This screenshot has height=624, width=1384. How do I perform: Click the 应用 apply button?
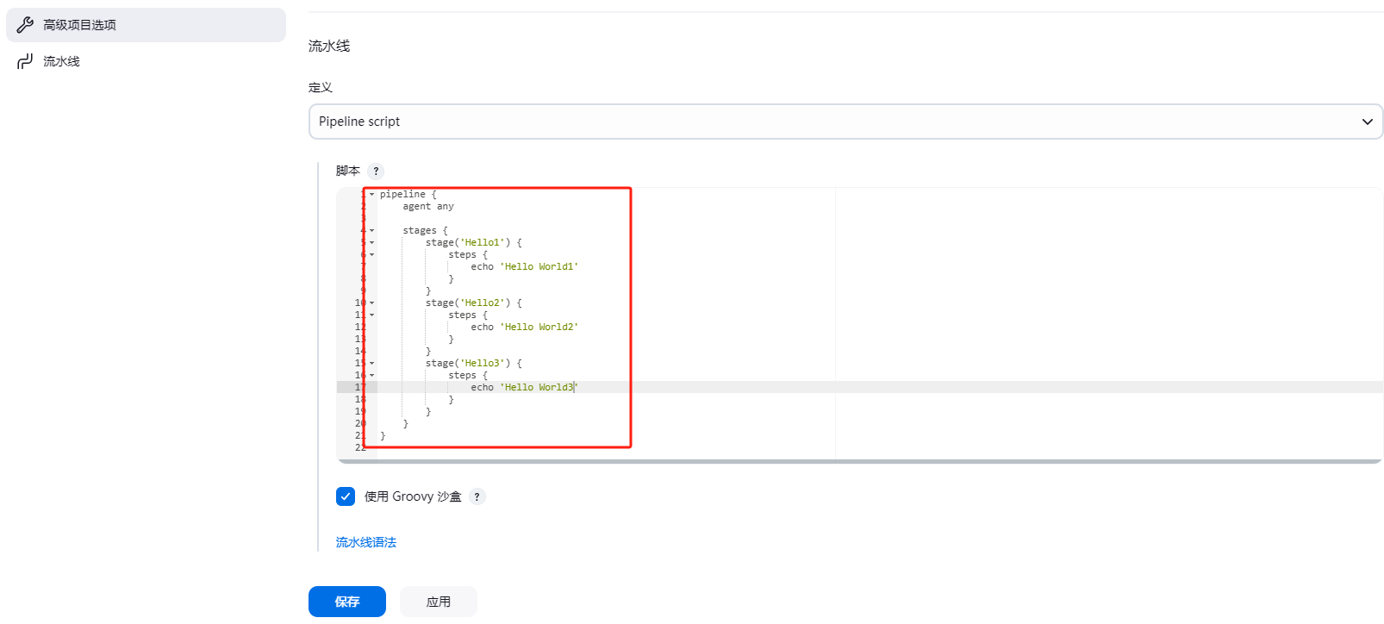tap(439, 602)
